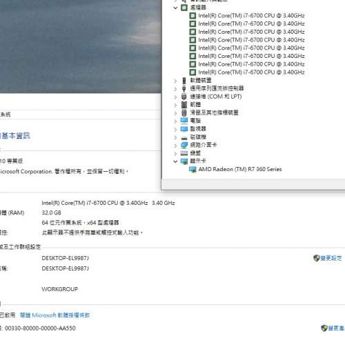
Task: Select the 監視器 label
Action: click(x=198, y=129)
